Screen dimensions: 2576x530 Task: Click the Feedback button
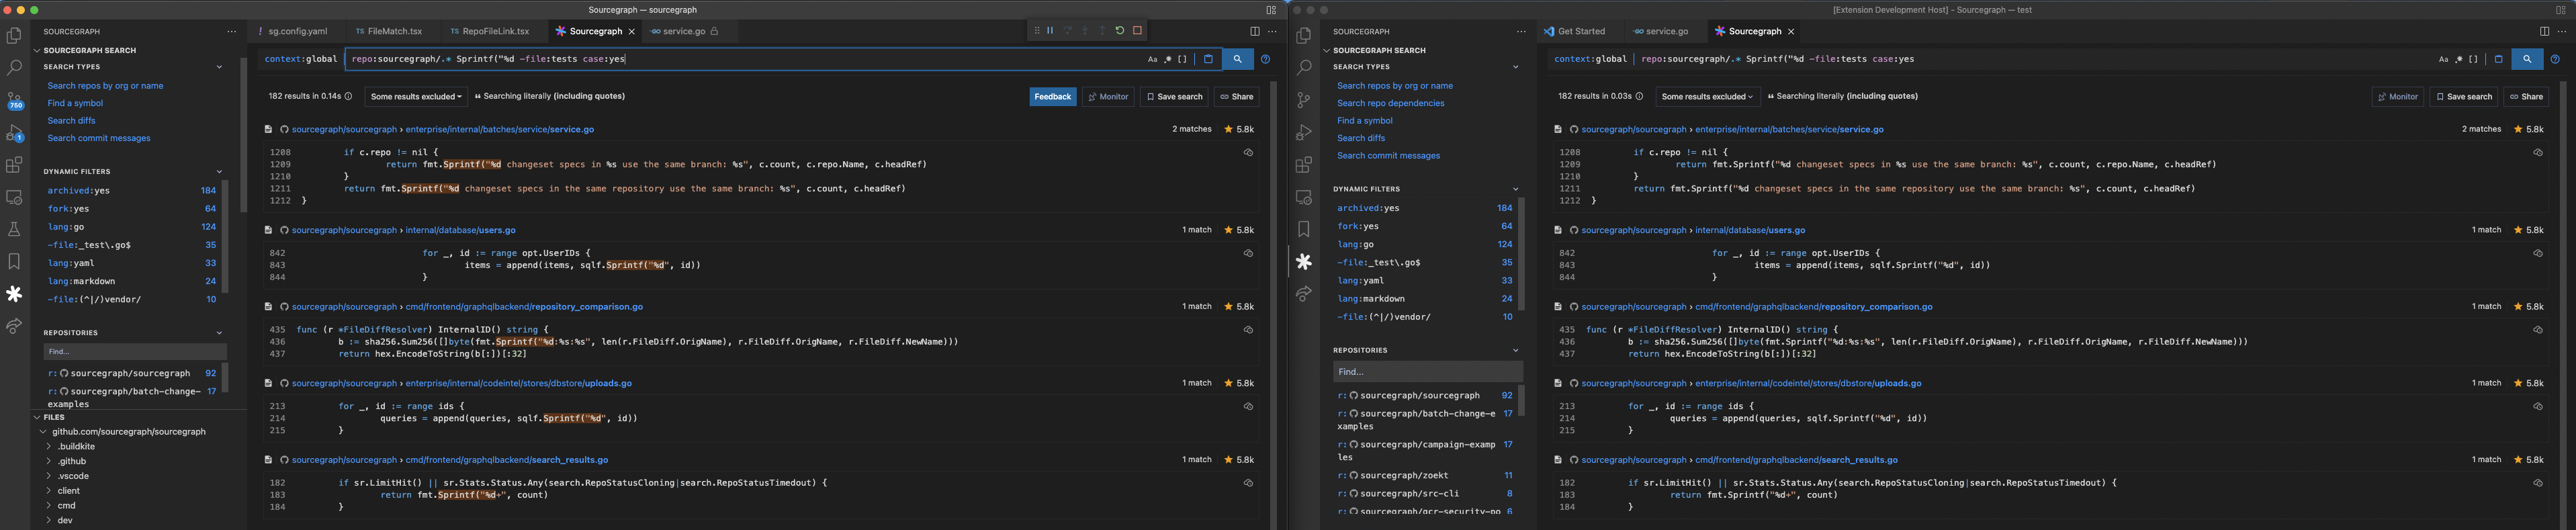tap(1053, 97)
